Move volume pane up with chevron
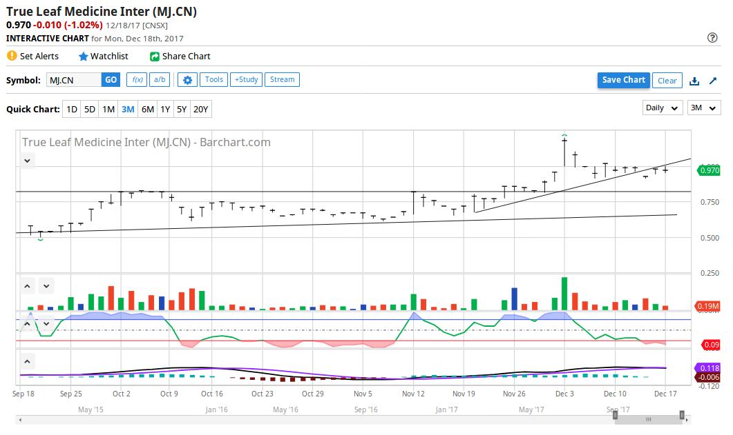Screen dimensions: 733x435 pos(27,286)
